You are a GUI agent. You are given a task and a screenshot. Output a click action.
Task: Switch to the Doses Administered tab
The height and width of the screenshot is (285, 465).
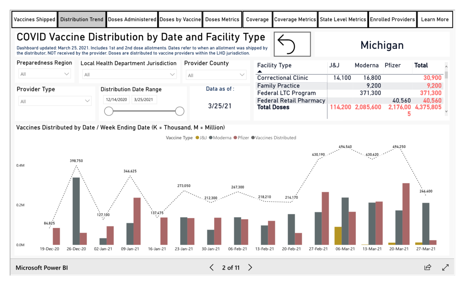132,19
